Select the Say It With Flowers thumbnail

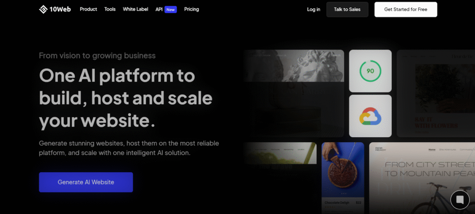[436, 93]
